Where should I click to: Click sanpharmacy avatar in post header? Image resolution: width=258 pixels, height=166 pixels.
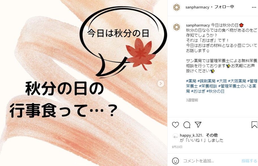click(x=177, y=7)
